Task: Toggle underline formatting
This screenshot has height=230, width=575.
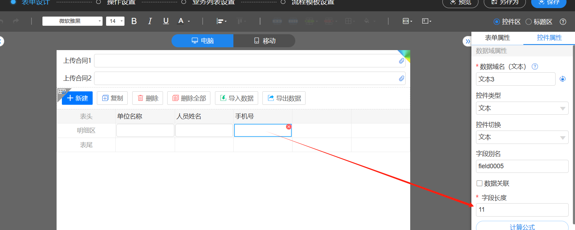Action: pos(166,21)
